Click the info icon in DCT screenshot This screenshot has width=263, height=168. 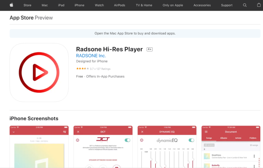coord(77,140)
